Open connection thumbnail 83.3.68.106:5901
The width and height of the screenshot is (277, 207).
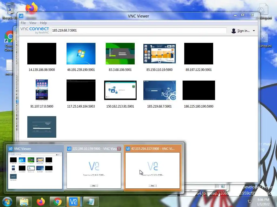(x=120, y=54)
